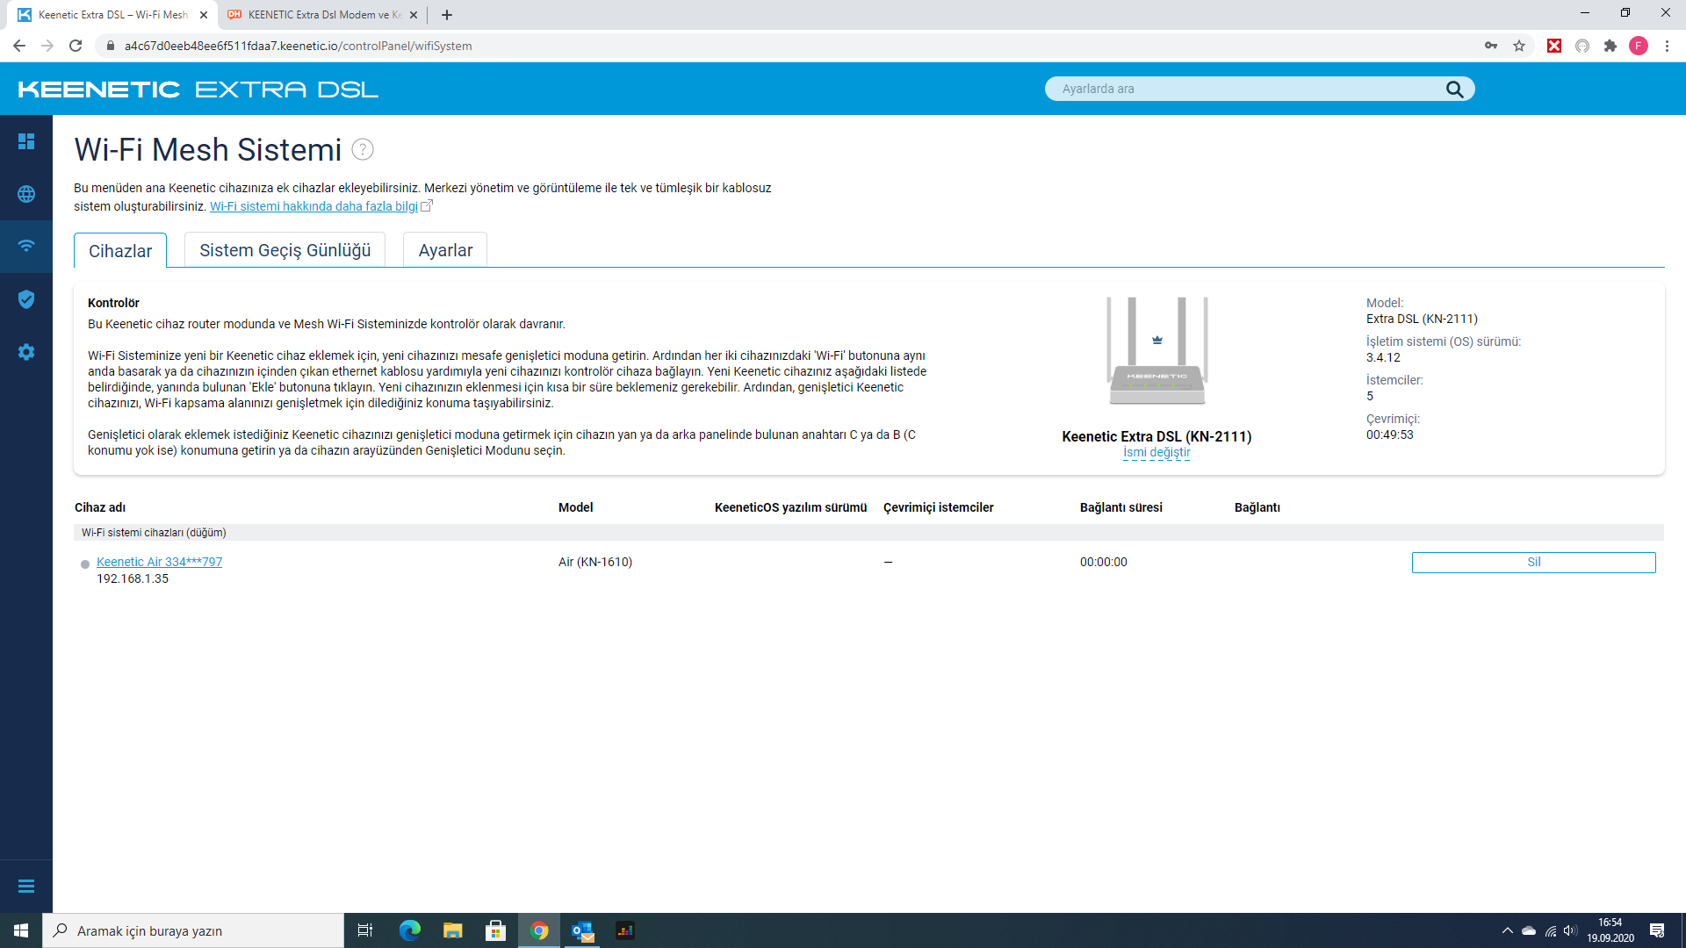Click the 'Bağlantı süresi' column header
Viewport: 1686px width, 948px height.
click(x=1120, y=507)
